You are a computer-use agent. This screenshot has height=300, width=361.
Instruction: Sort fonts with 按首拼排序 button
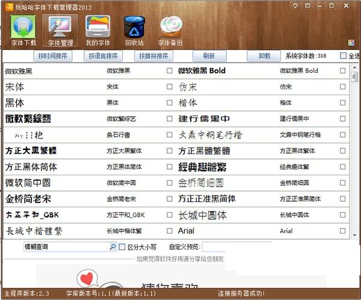point(153,56)
